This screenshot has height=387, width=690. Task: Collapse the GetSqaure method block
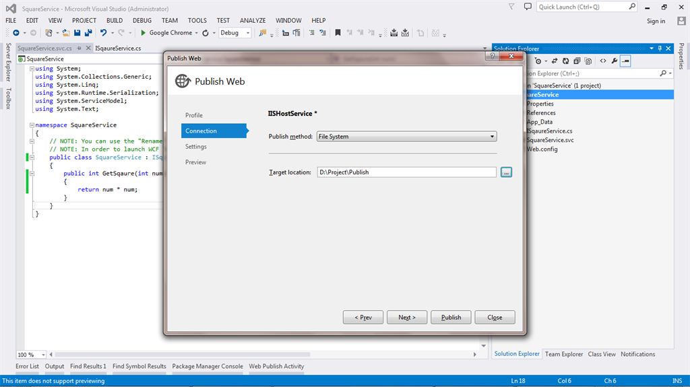pyautogui.click(x=32, y=174)
